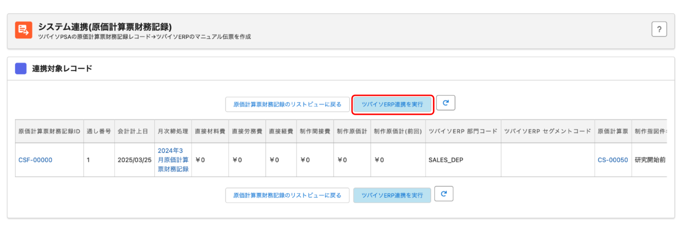Click column header 直接材料費
685x235 pixels.
tap(210, 131)
